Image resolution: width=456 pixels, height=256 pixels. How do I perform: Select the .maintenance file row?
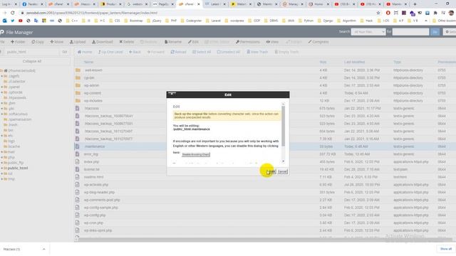264,146
